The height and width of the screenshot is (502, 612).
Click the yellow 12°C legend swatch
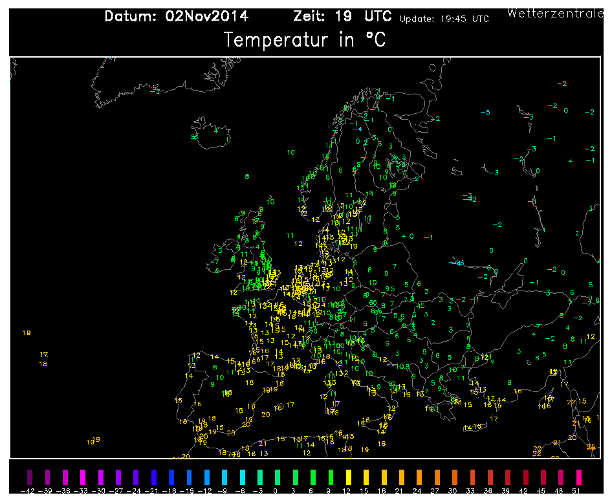pyautogui.click(x=349, y=478)
